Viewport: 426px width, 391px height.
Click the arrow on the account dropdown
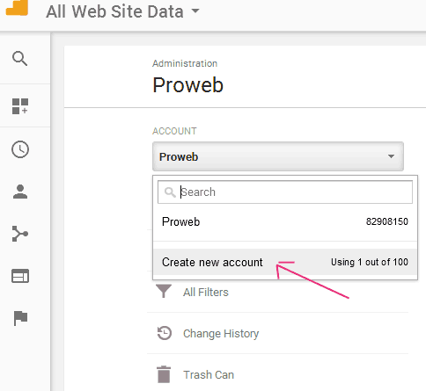pyautogui.click(x=391, y=156)
